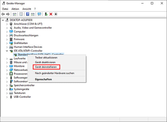Expand the Druckwarteschlangen node
This screenshot has height=122, width=167.
coord(7,36)
